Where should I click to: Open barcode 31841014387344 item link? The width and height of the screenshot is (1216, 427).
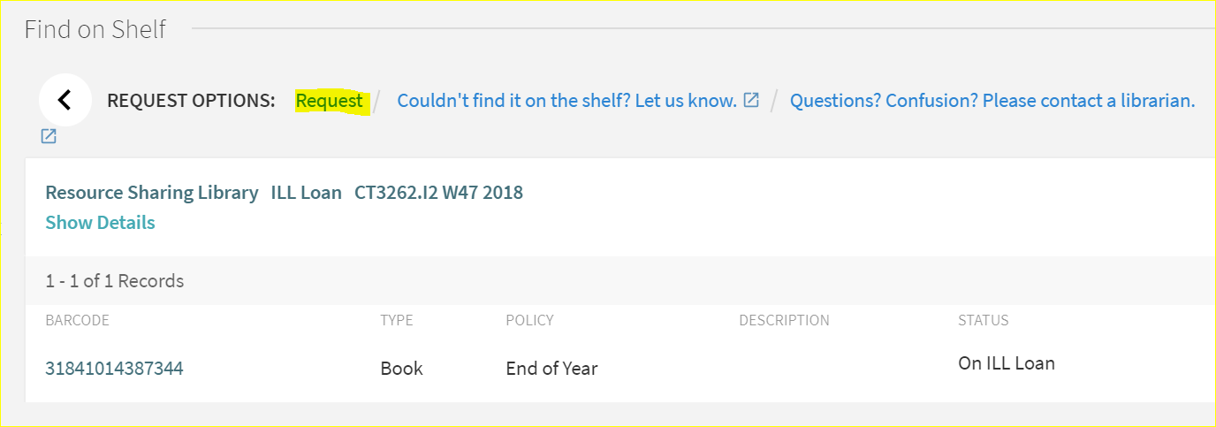[114, 369]
